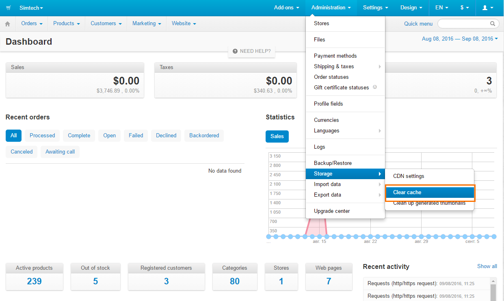Expand the Customers menu

[106, 24]
